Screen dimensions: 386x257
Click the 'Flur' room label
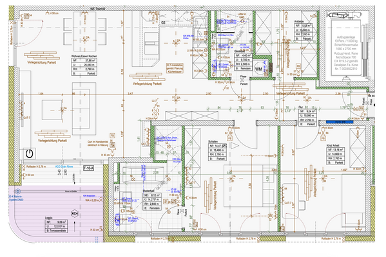pos(300,107)
